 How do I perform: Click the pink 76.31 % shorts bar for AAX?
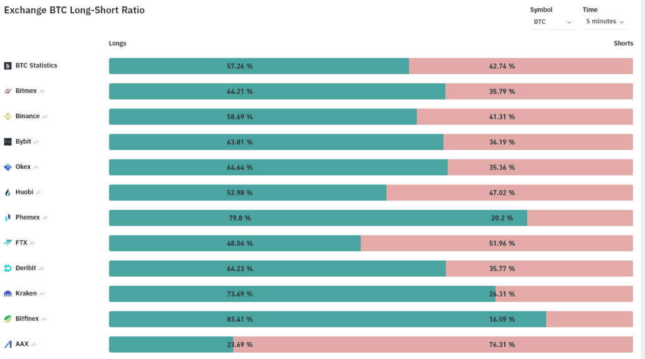pyautogui.click(x=433, y=345)
